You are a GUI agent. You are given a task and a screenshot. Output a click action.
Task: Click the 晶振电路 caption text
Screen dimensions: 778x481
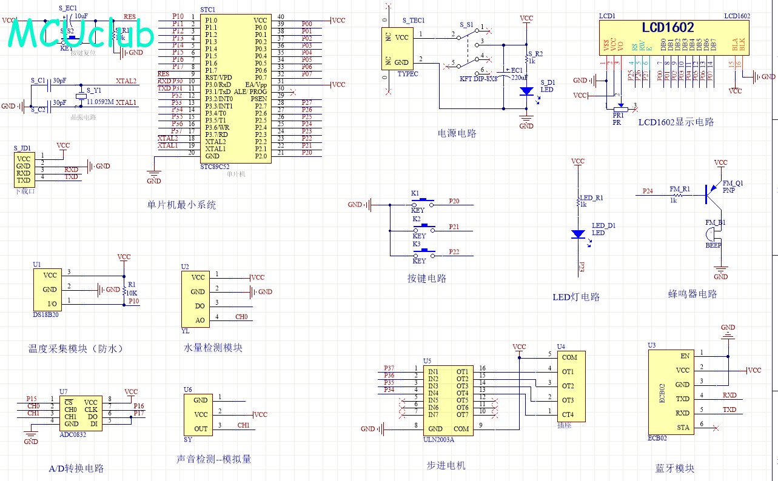coord(83,118)
